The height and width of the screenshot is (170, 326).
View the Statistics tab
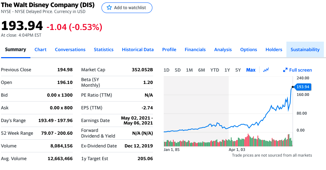pyautogui.click(x=104, y=49)
